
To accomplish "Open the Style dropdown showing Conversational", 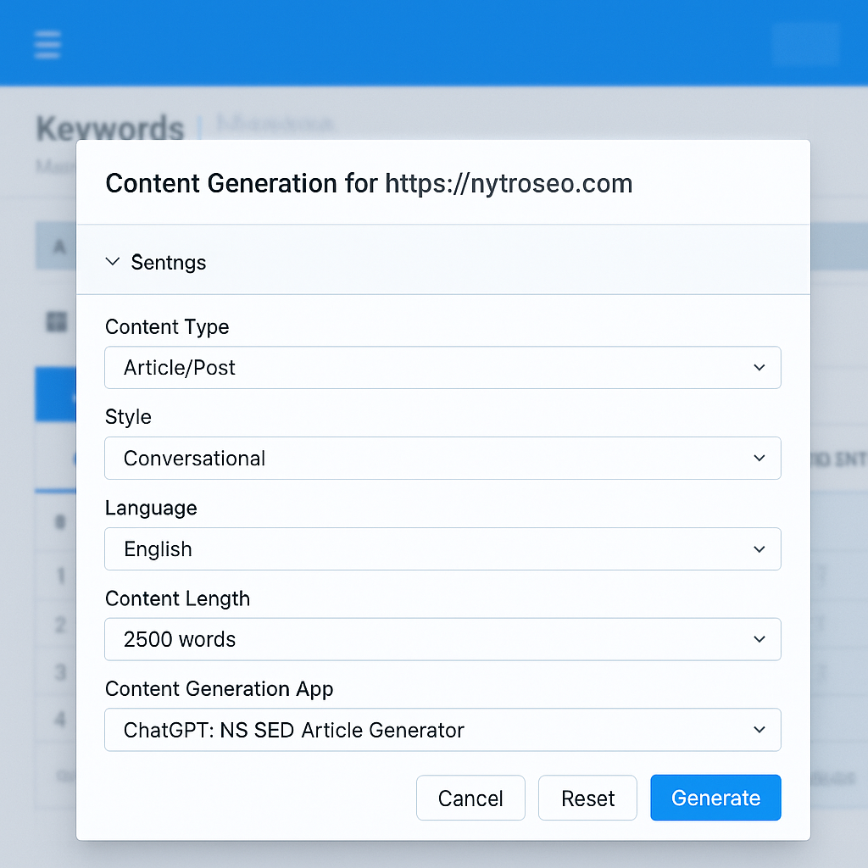I will [442, 458].
